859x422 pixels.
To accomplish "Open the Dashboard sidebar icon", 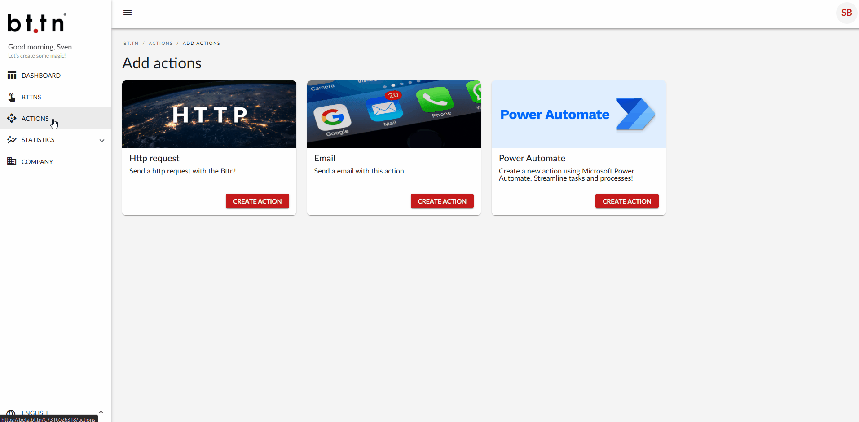I will click(x=12, y=75).
